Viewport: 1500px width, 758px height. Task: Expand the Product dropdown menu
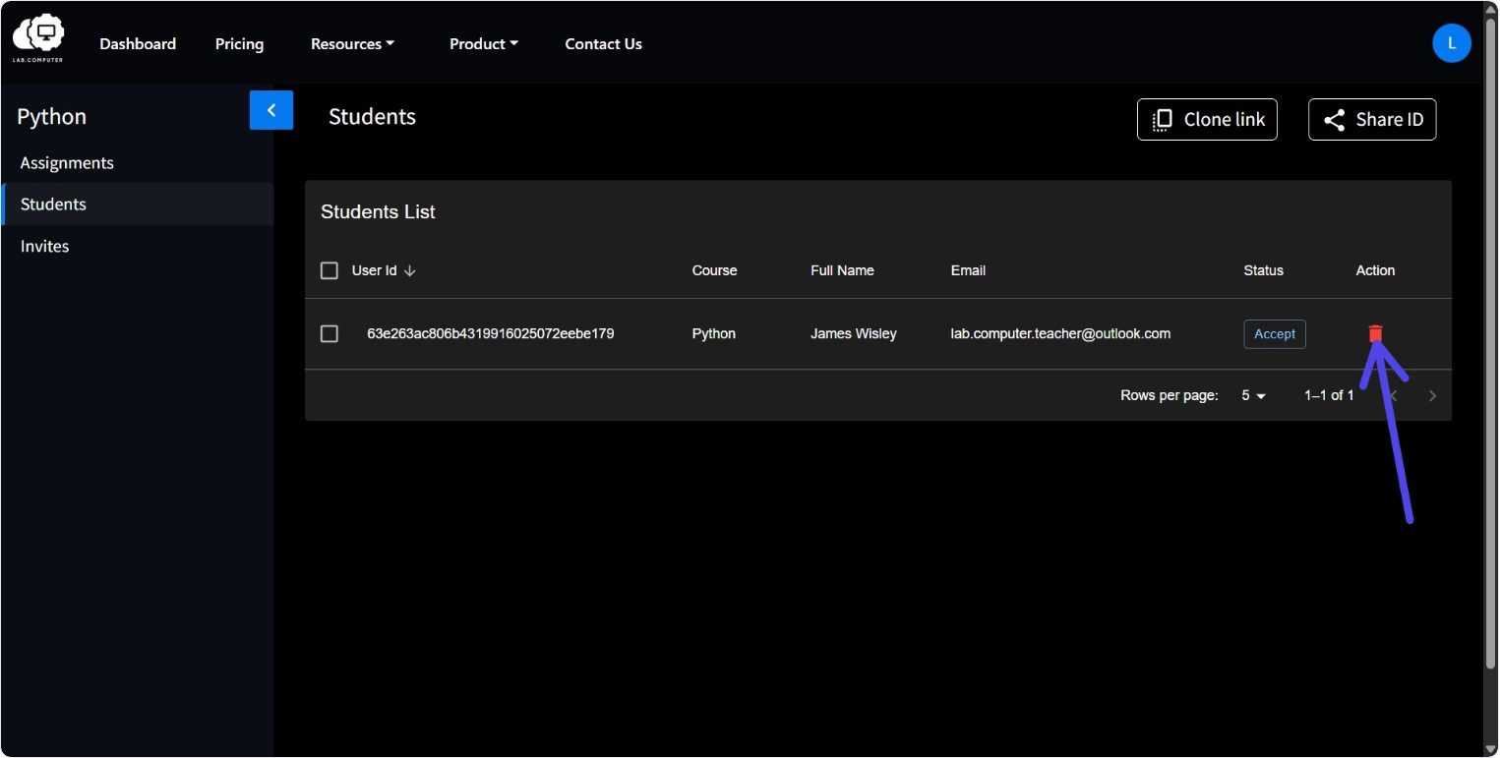[483, 43]
